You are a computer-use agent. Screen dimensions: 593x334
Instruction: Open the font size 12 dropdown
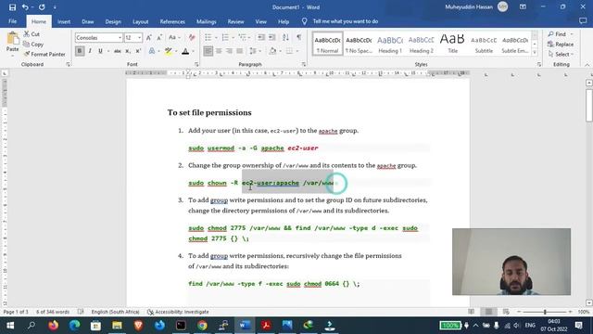click(x=140, y=37)
